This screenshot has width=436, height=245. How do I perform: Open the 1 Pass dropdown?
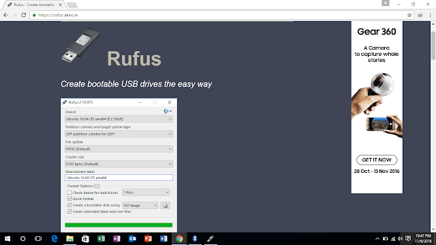[x=146, y=192]
